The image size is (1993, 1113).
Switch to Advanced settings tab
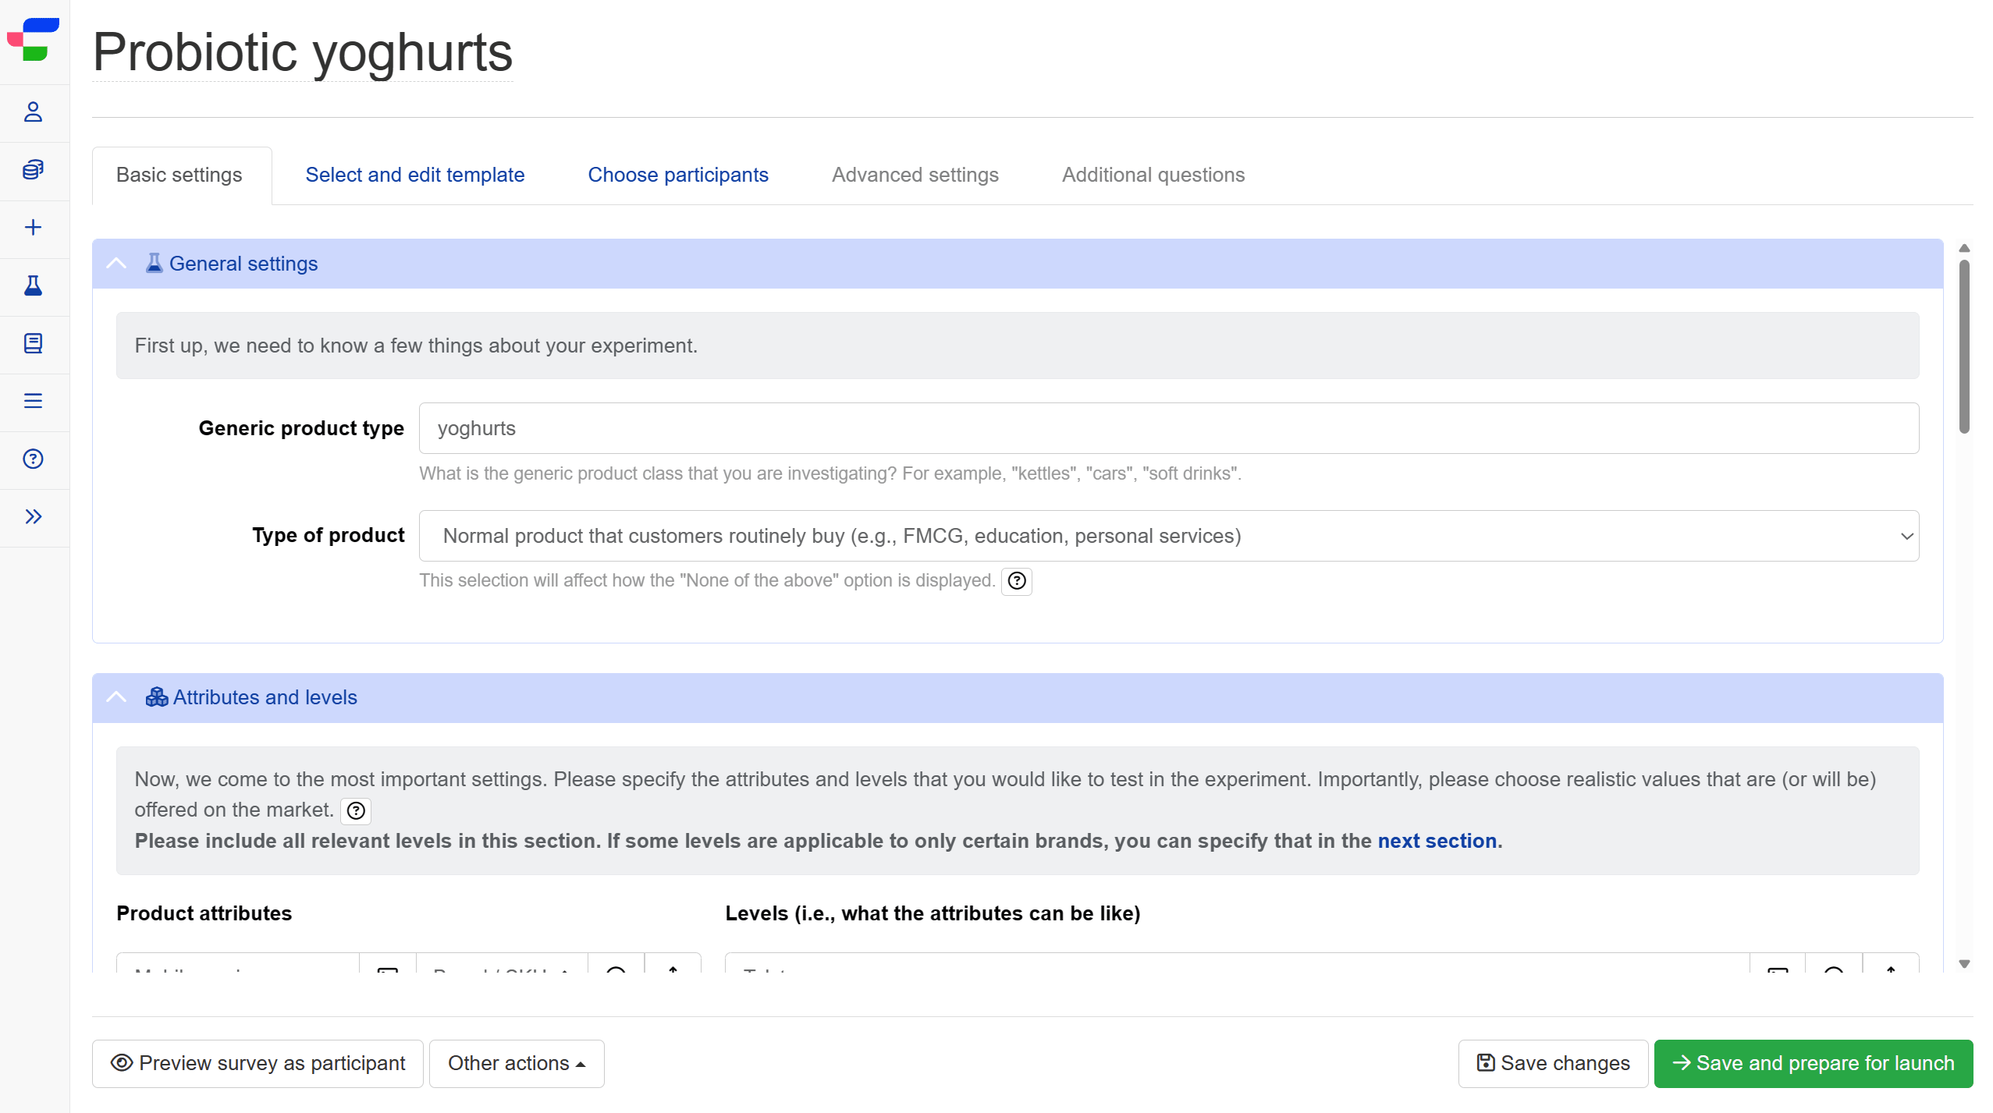click(x=915, y=175)
